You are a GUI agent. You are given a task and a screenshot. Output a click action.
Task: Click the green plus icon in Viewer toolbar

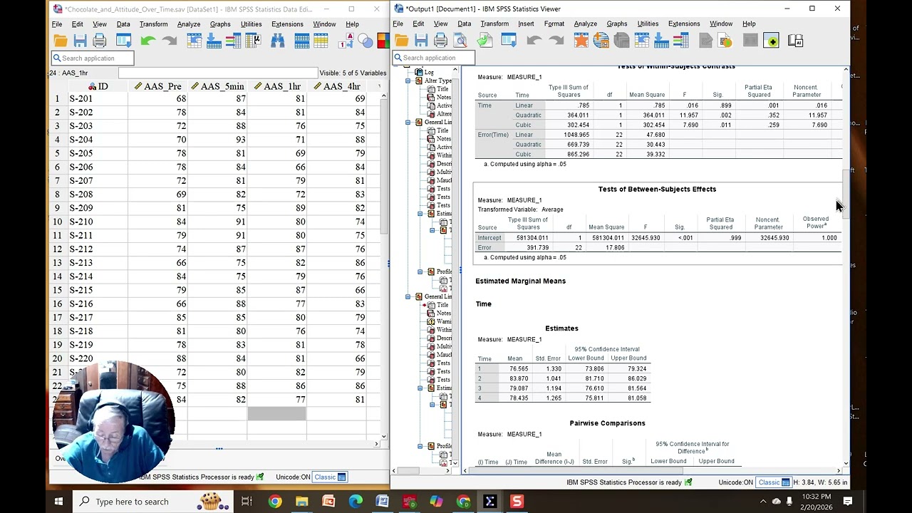coord(771,41)
